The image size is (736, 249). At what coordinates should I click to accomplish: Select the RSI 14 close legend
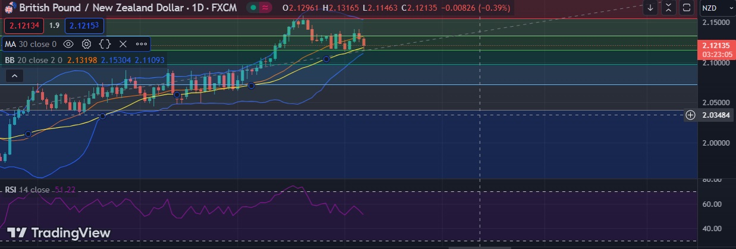tap(27, 190)
